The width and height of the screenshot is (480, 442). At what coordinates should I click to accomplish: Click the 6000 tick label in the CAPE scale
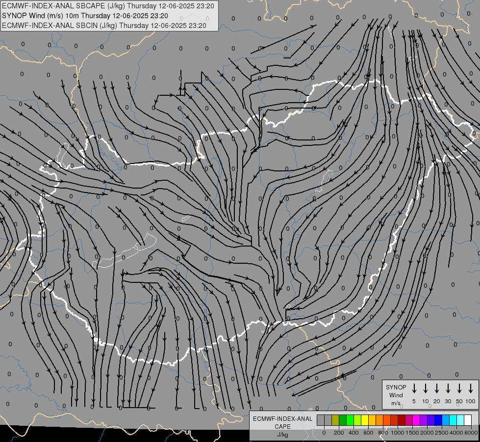(x=471, y=433)
